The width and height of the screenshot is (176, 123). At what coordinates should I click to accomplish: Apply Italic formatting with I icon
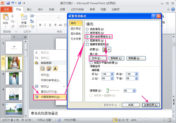tap(45, 25)
